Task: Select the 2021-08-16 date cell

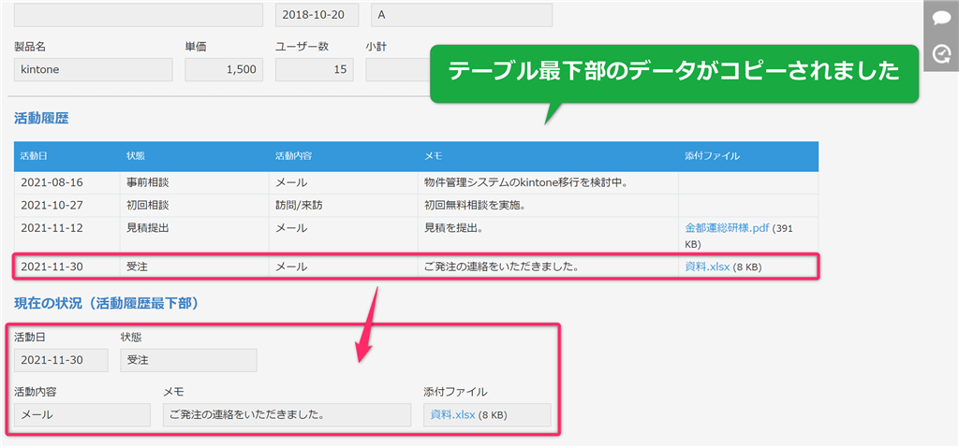Action: (x=66, y=182)
